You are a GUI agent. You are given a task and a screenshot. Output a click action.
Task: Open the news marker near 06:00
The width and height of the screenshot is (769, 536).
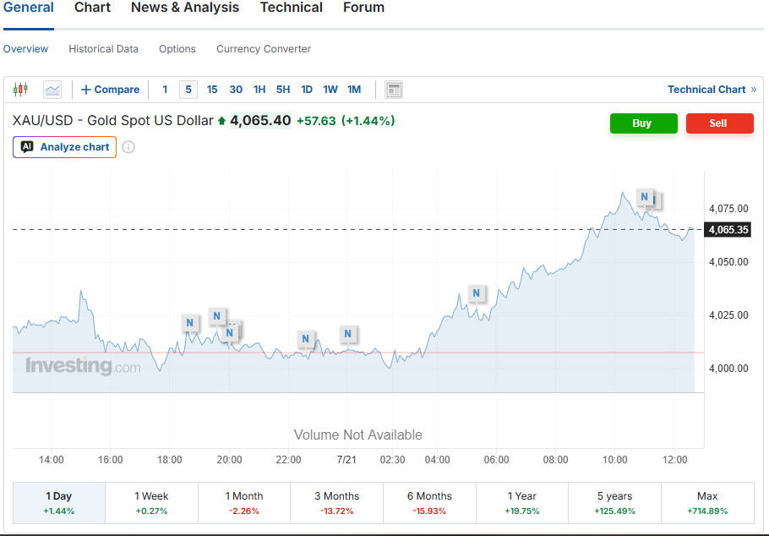coord(477,293)
